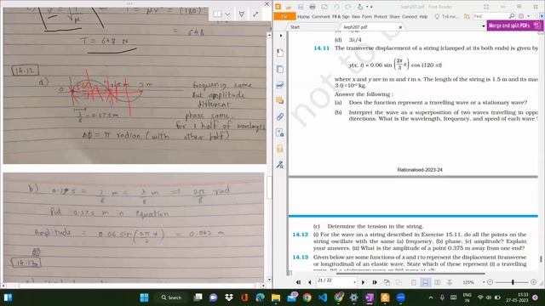This screenshot has height=306, width=545.
Task: Expand the navigation panel arrow
Action: 281,36
